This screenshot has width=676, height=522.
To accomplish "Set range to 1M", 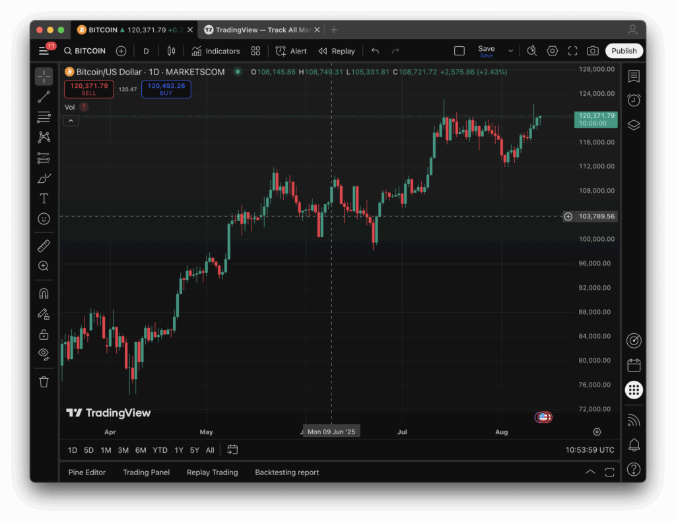I will tap(106, 450).
